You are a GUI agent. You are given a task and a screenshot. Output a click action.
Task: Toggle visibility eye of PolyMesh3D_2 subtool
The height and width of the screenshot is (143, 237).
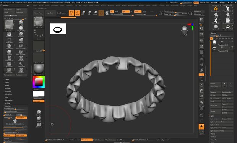(232, 47)
